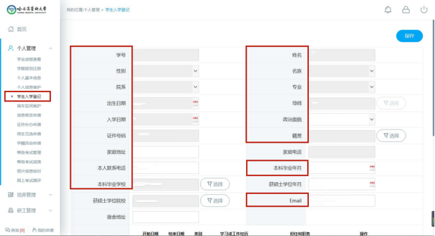Click the 证件号码 input field

pyautogui.click(x=166, y=136)
